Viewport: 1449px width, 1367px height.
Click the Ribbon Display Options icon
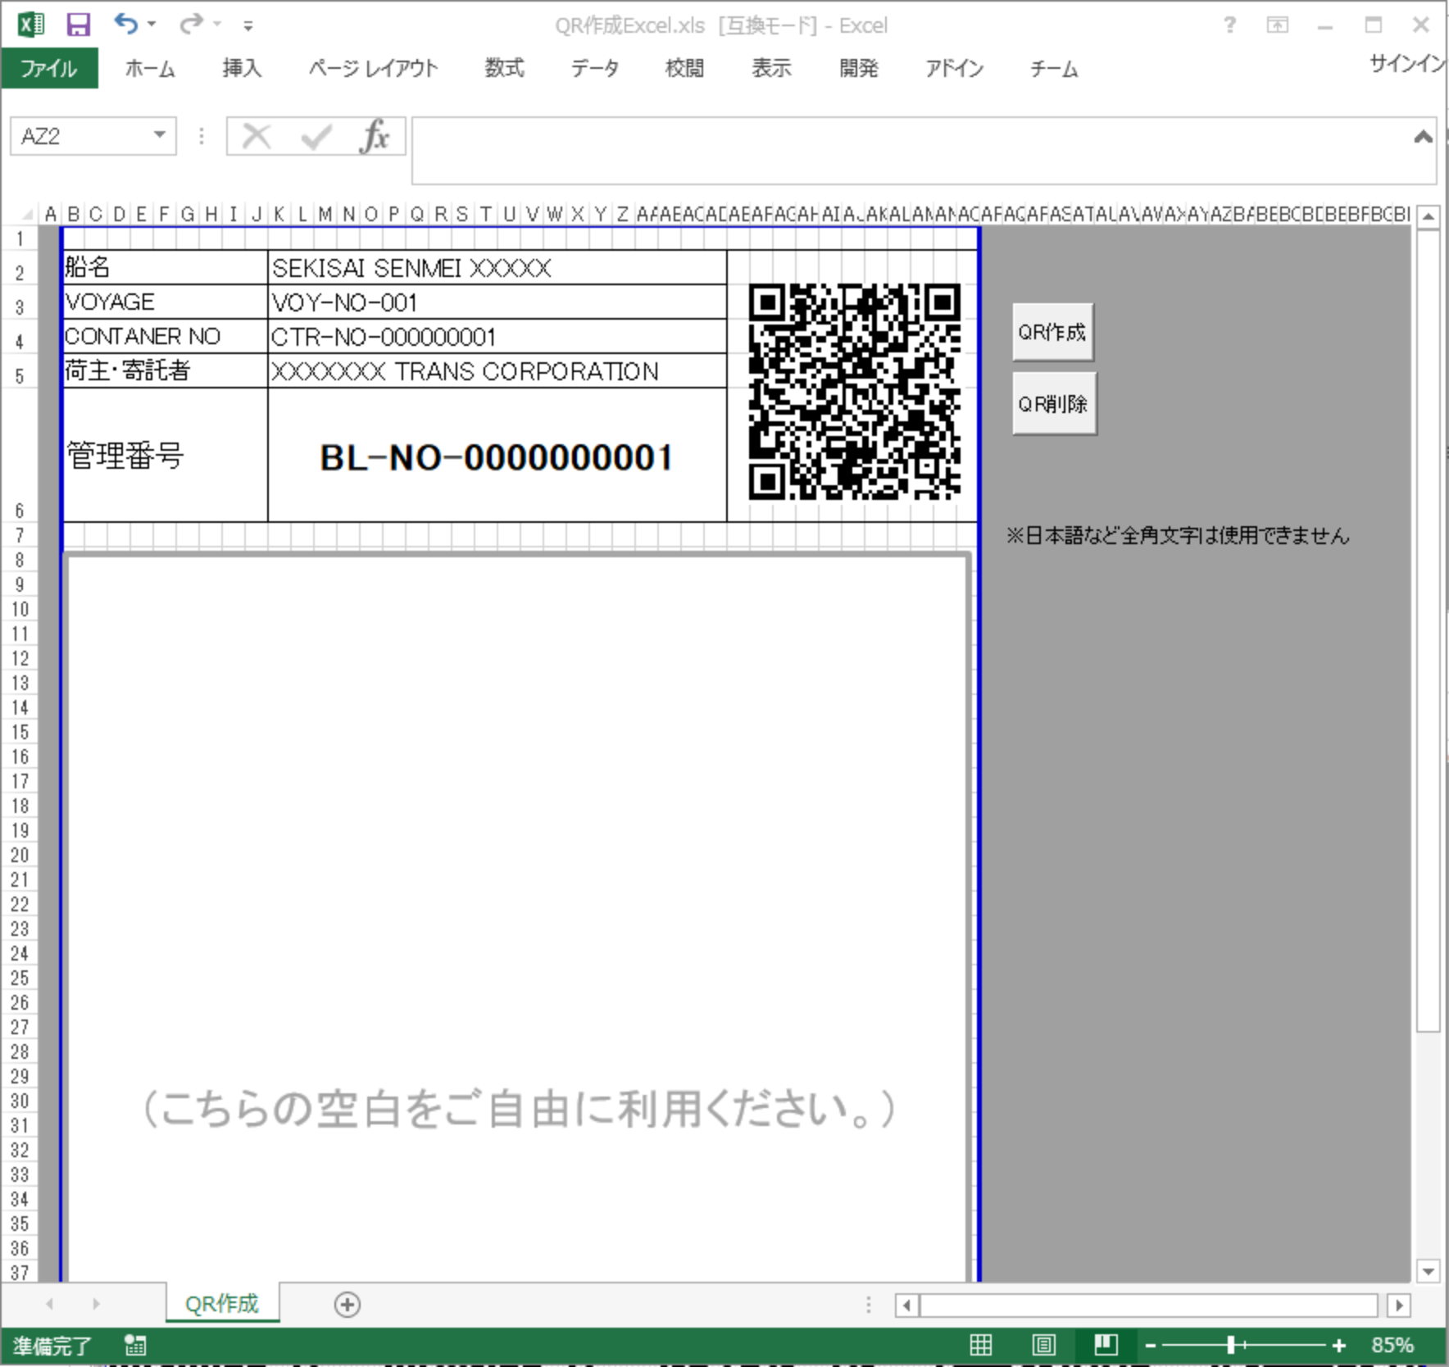pos(1277,25)
